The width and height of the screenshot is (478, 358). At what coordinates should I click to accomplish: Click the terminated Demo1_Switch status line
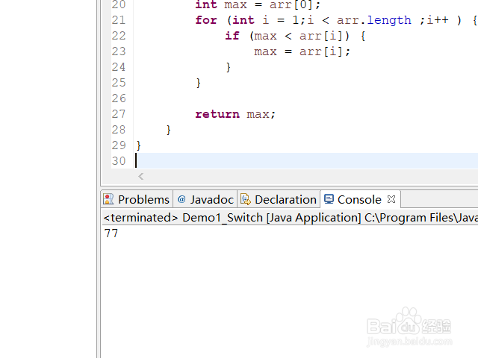(x=291, y=218)
